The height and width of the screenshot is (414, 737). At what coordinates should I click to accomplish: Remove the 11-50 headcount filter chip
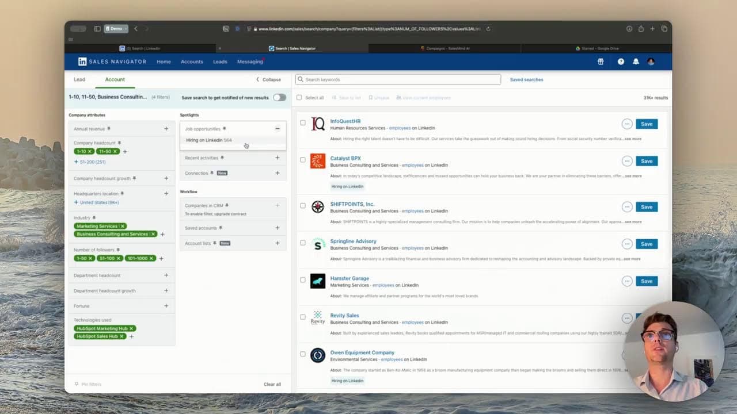[x=115, y=151]
